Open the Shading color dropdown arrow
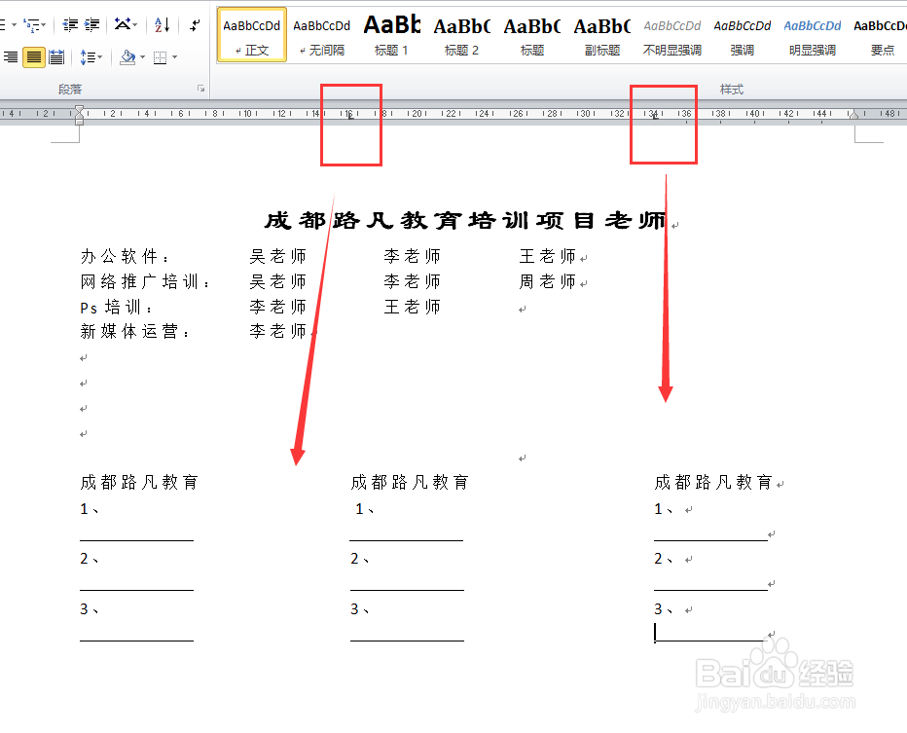 [x=143, y=57]
